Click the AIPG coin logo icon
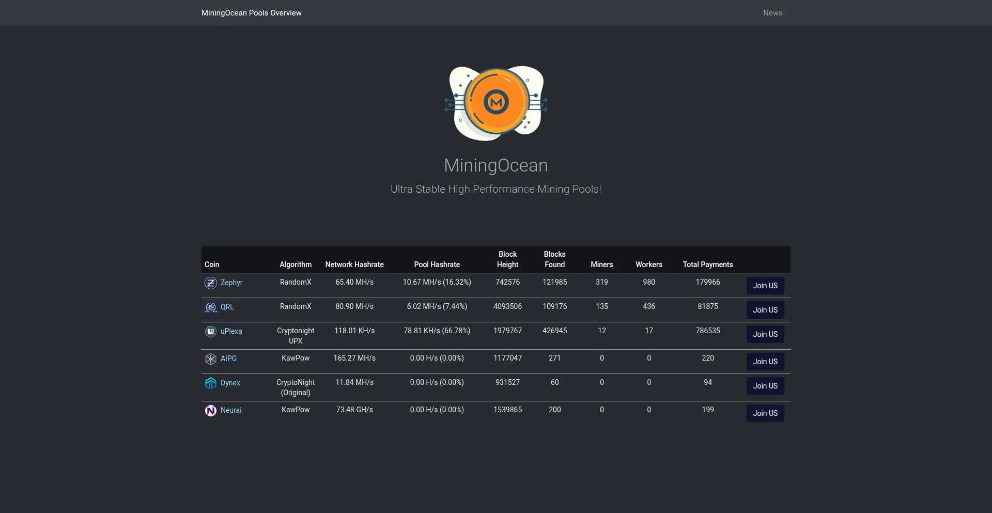 211,359
